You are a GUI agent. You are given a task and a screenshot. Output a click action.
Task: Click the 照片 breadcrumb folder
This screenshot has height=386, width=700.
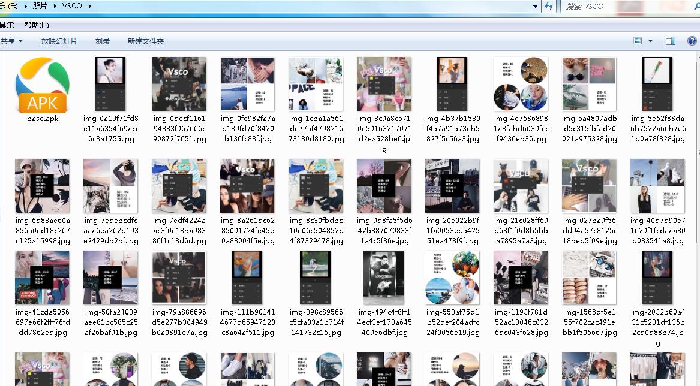(40, 6)
